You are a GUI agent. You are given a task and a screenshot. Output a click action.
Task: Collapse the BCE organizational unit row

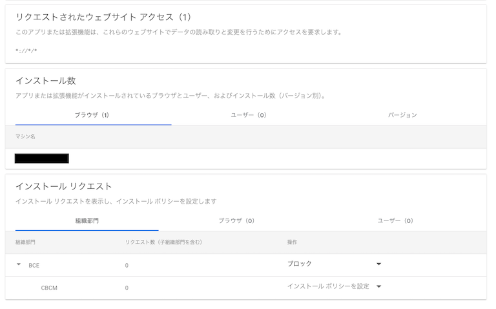[19, 264]
